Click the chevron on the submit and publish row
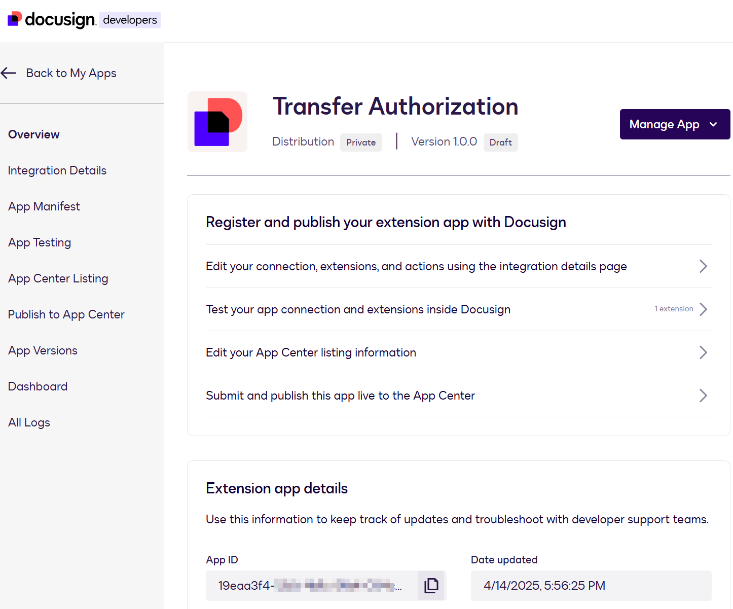 703,396
